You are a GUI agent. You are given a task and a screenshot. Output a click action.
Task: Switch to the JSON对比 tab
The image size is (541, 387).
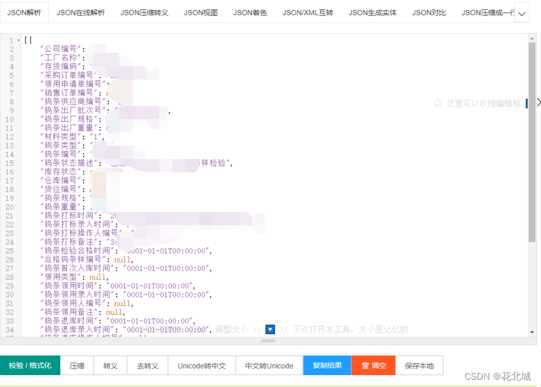click(428, 12)
